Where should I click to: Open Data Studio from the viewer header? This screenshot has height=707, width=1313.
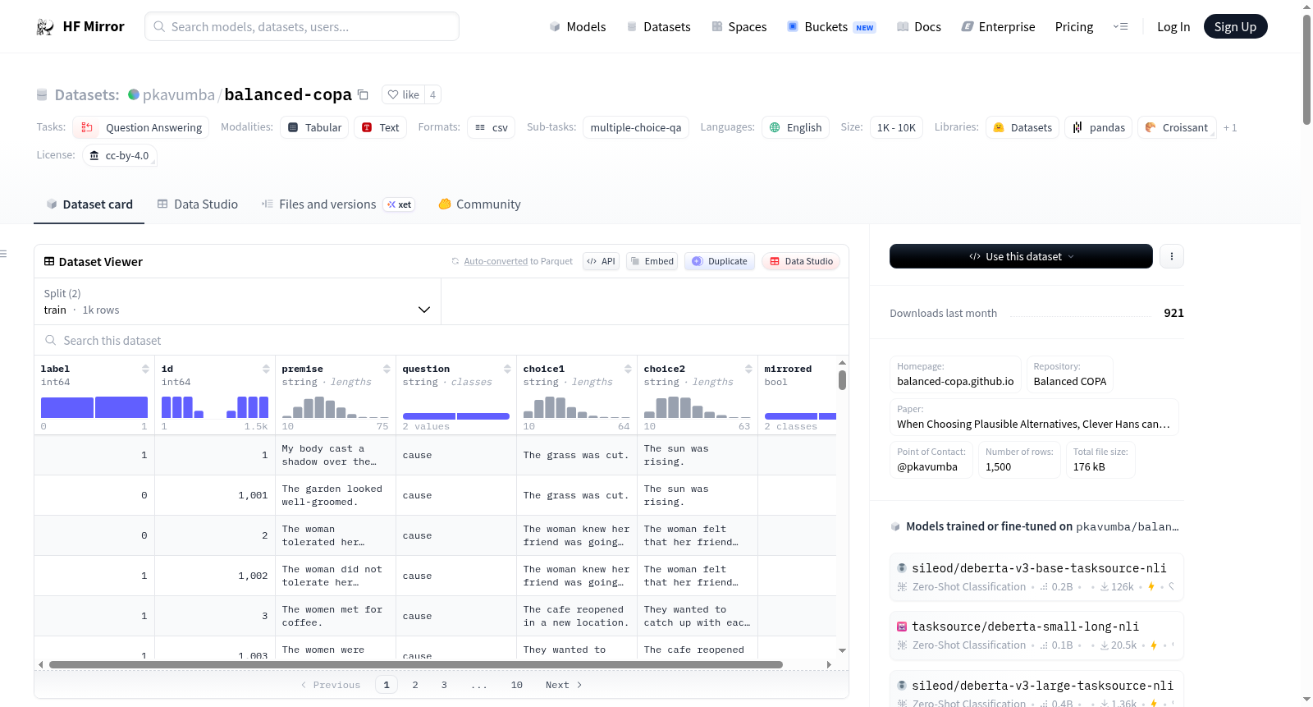800,261
